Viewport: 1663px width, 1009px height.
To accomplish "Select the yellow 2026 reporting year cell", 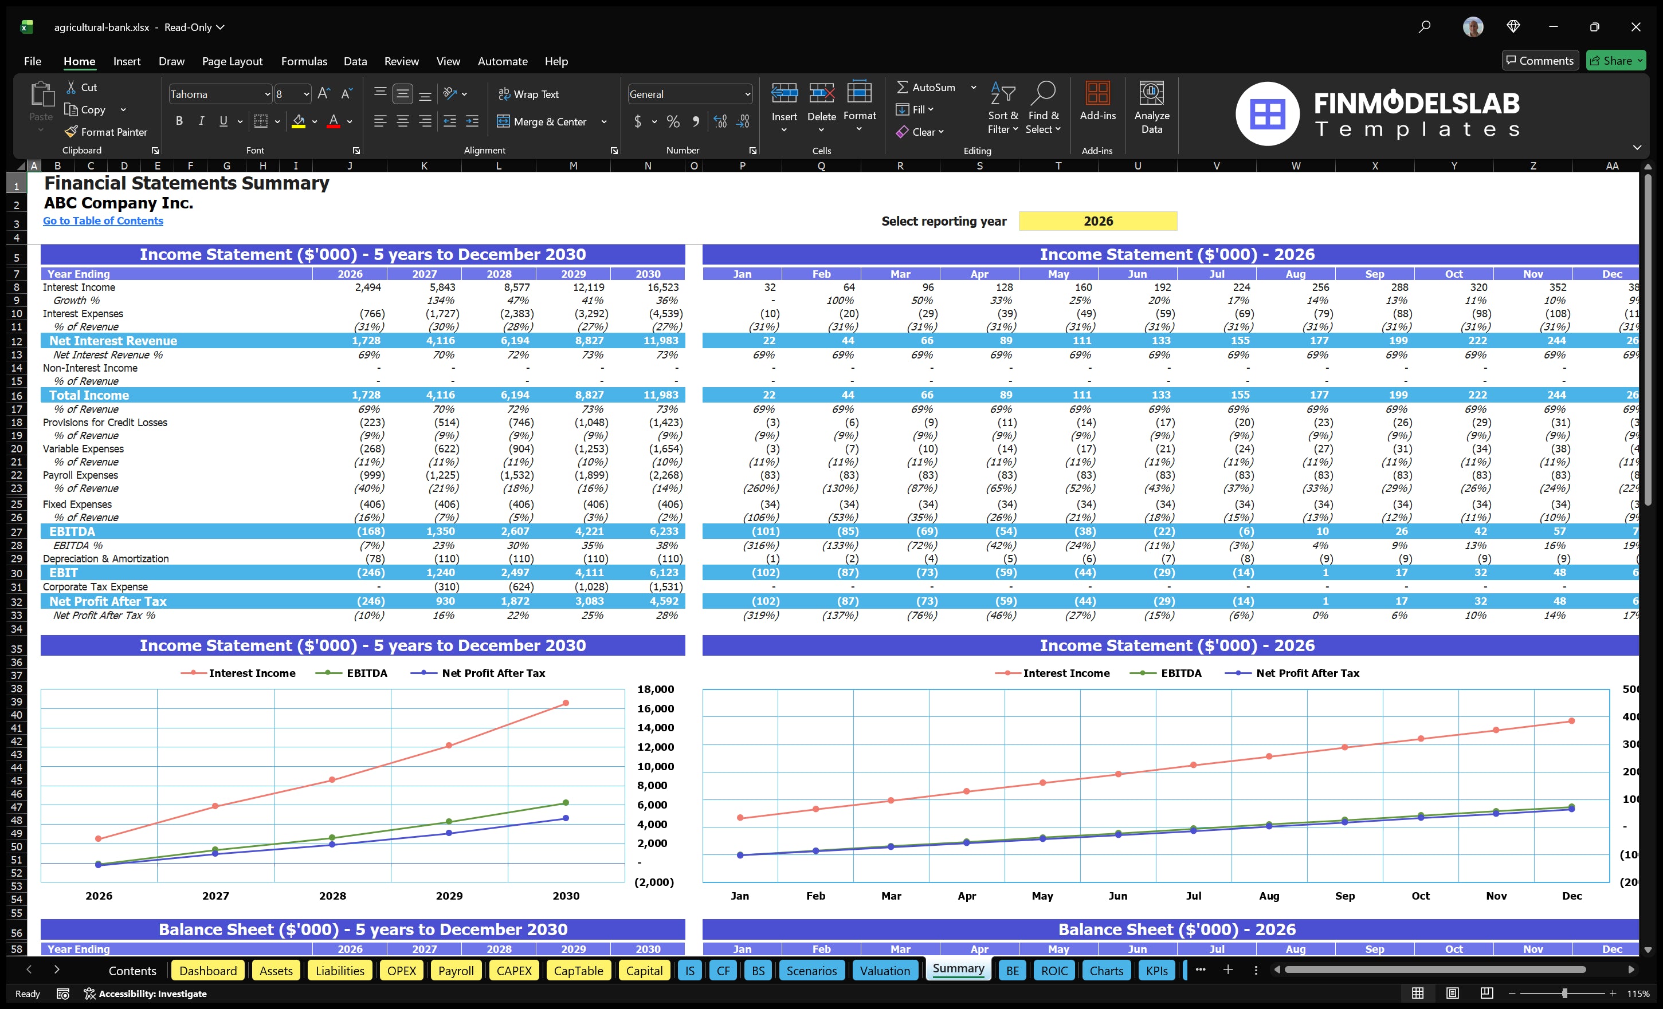I will point(1097,220).
